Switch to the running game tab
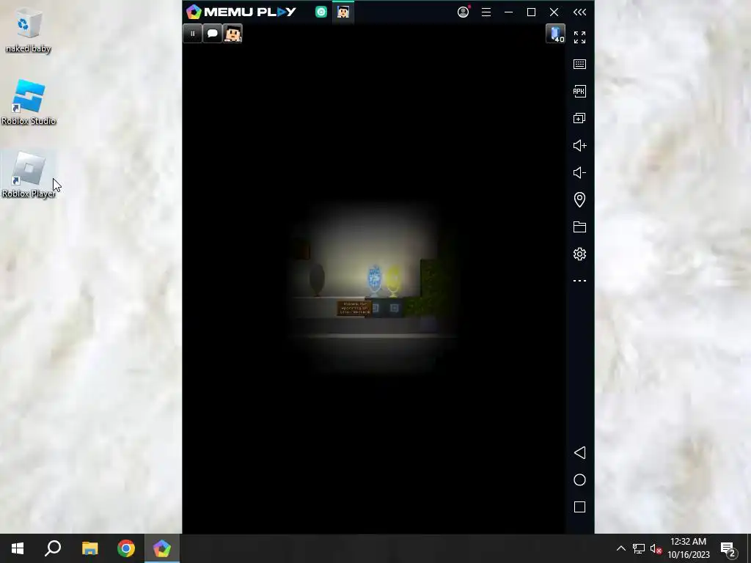This screenshot has width=751, height=563. tap(343, 12)
